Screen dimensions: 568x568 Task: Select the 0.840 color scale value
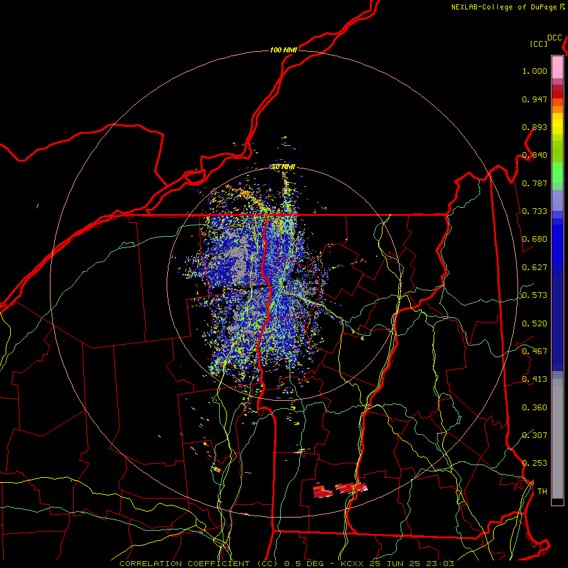coord(535,155)
